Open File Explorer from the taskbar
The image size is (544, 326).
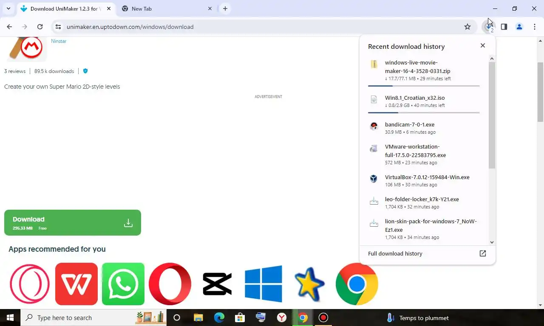pyautogui.click(x=198, y=318)
